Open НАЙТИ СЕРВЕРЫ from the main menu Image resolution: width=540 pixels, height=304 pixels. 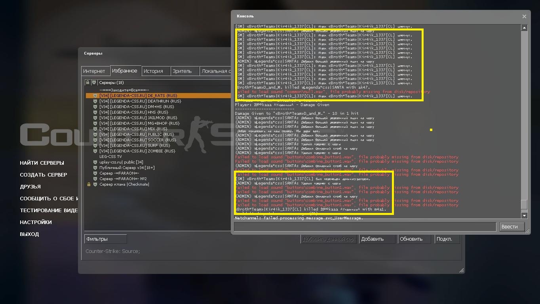(x=42, y=163)
